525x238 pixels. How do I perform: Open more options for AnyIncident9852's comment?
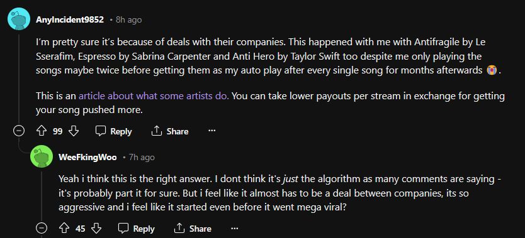pos(212,131)
